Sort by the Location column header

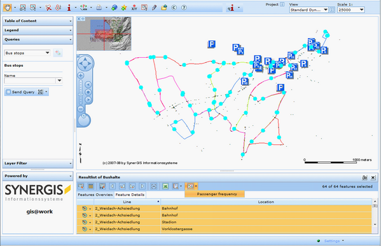[266, 202]
